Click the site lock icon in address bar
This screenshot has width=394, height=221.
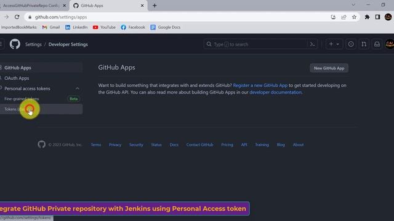(30, 17)
